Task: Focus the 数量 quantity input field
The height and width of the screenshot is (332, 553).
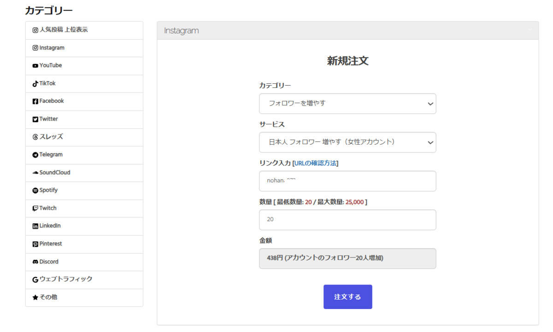Action: click(347, 220)
